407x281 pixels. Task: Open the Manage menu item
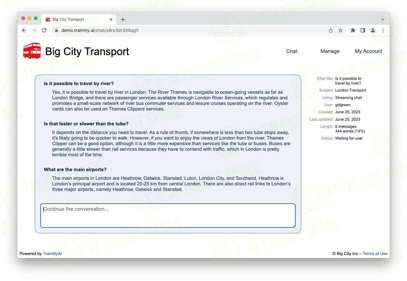[330, 51]
